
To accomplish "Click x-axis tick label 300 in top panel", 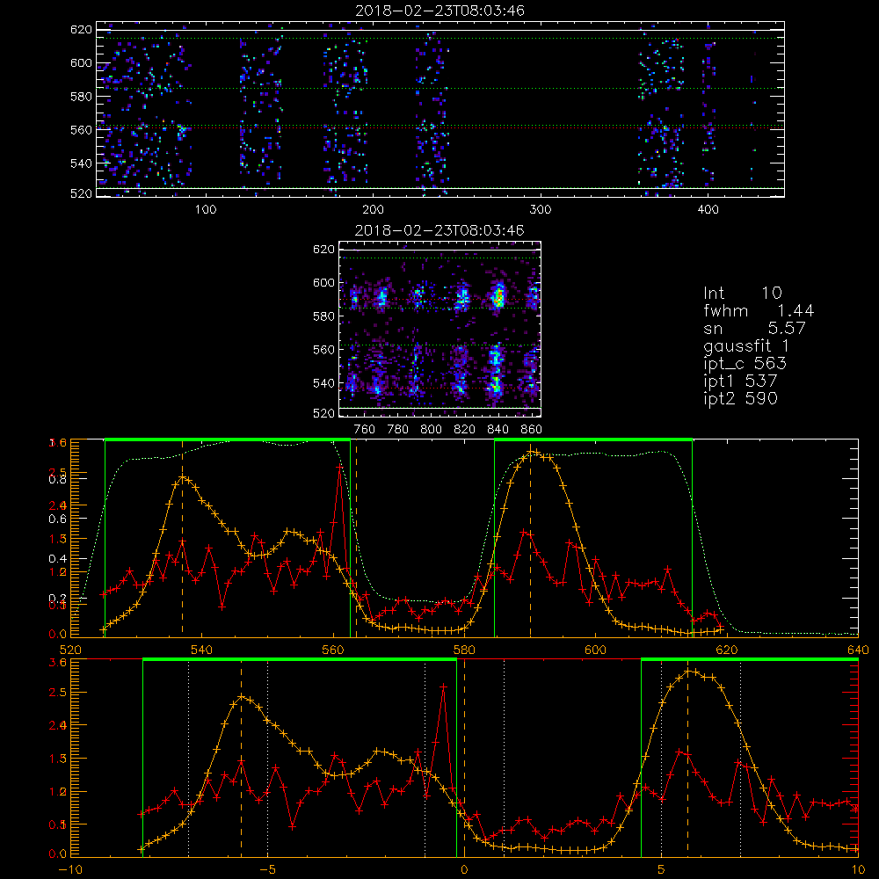I will 541,210.
